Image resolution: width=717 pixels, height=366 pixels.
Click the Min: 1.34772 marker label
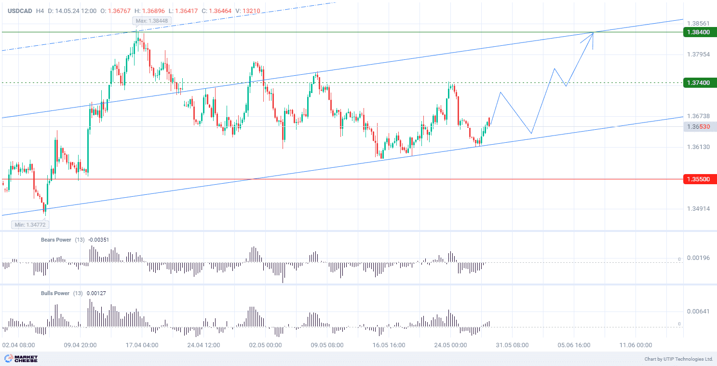[x=30, y=224]
